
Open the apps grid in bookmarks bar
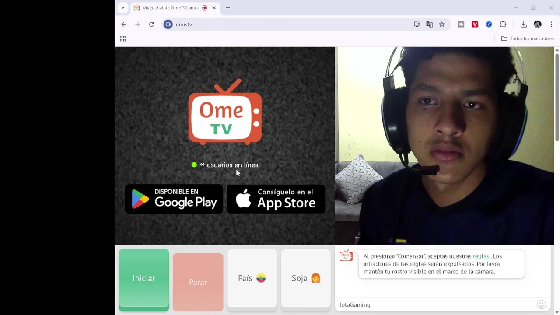point(123,39)
